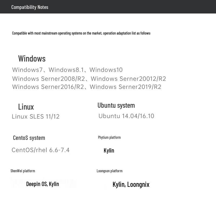Select the Windows section heading
This screenshot has width=216, height=216.
coord(32,59)
